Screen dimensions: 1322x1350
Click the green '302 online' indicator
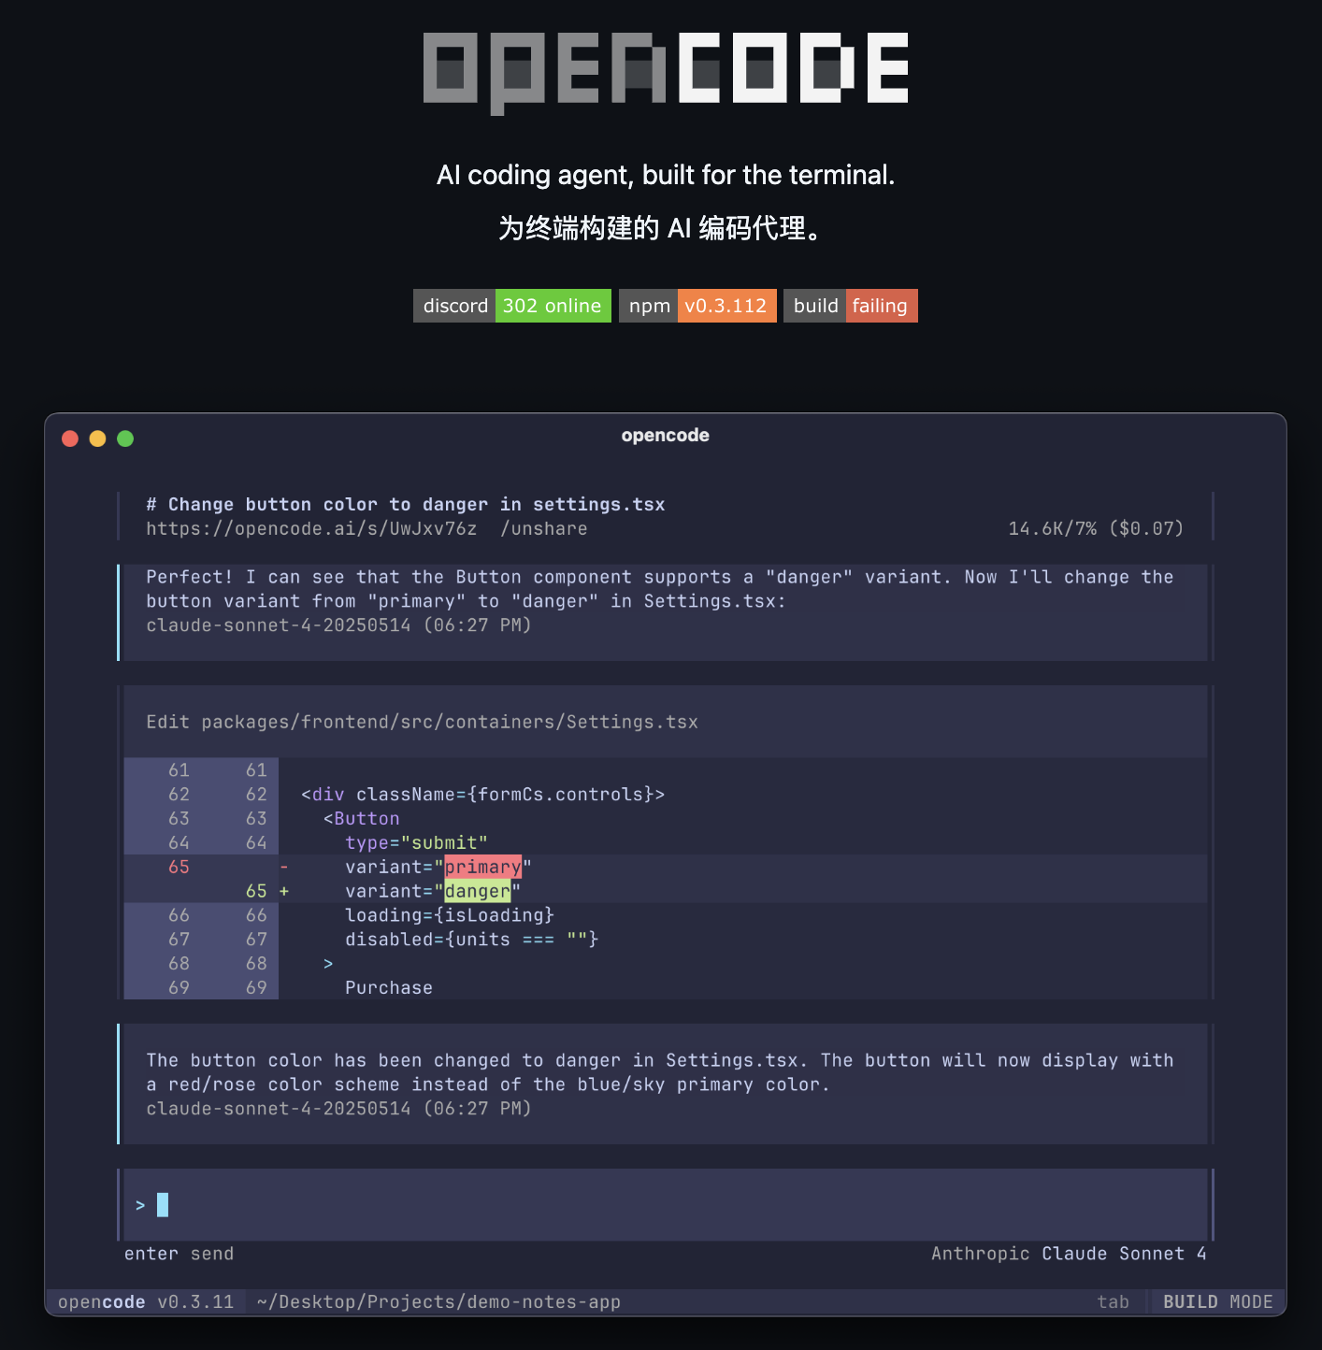pyautogui.click(x=553, y=305)
